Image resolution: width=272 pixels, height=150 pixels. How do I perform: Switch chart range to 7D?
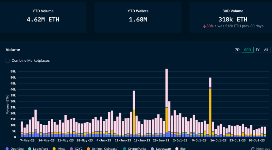(x=237, y=50)
